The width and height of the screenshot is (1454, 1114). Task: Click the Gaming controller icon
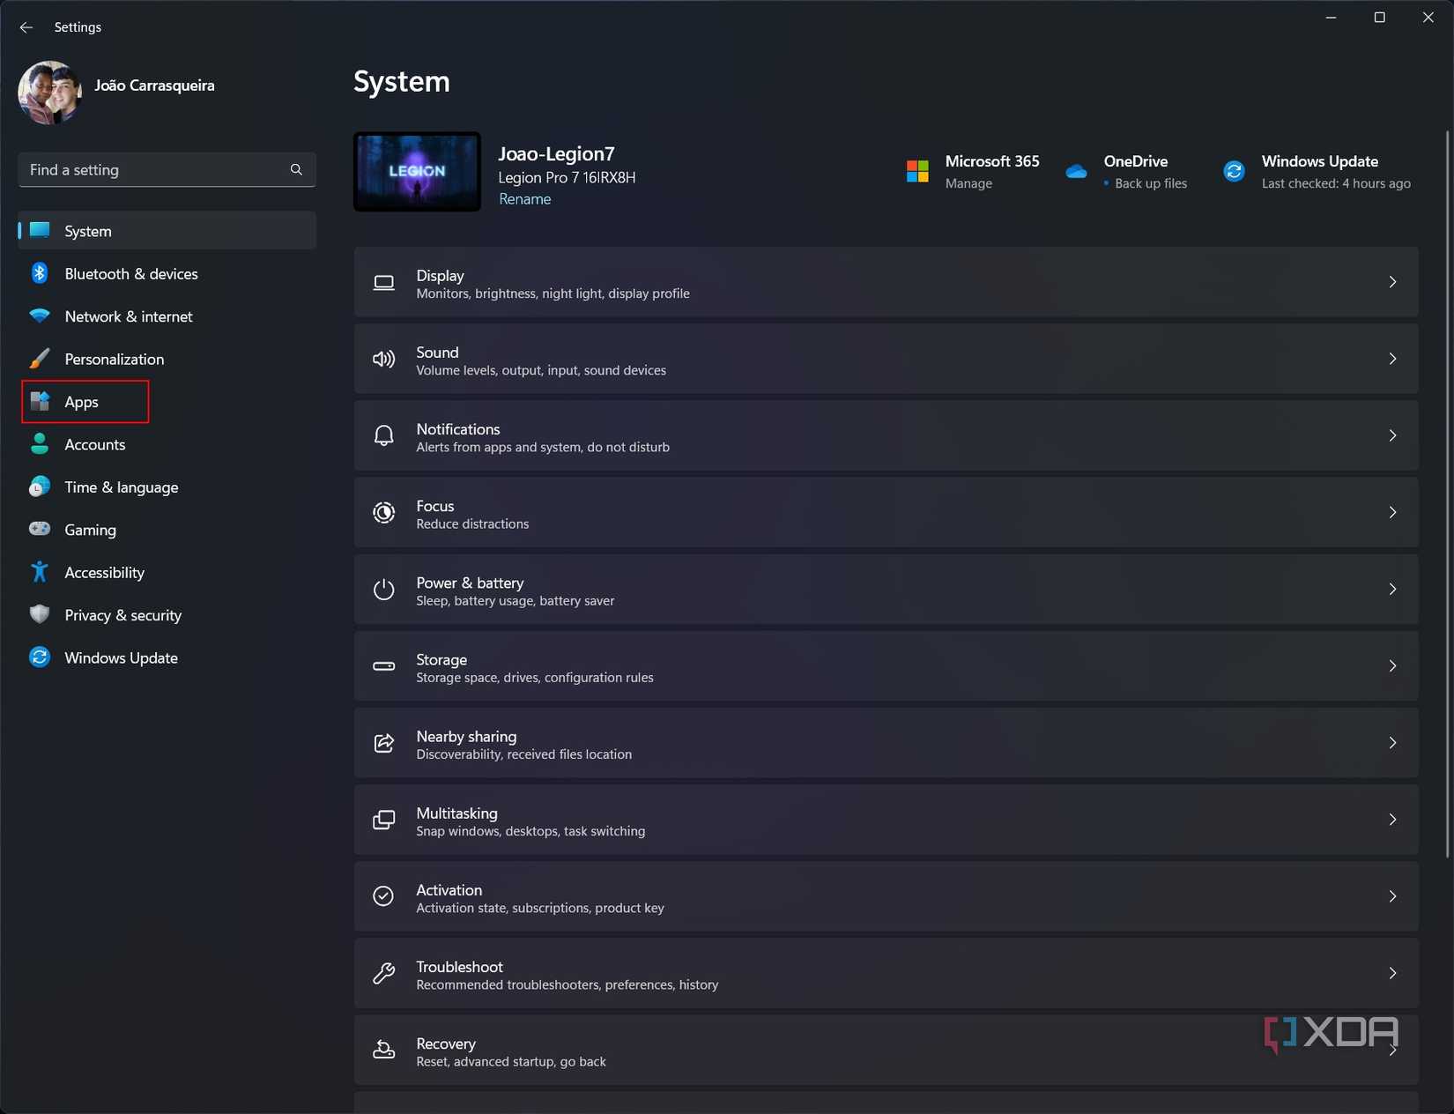(x=40, y=529)
